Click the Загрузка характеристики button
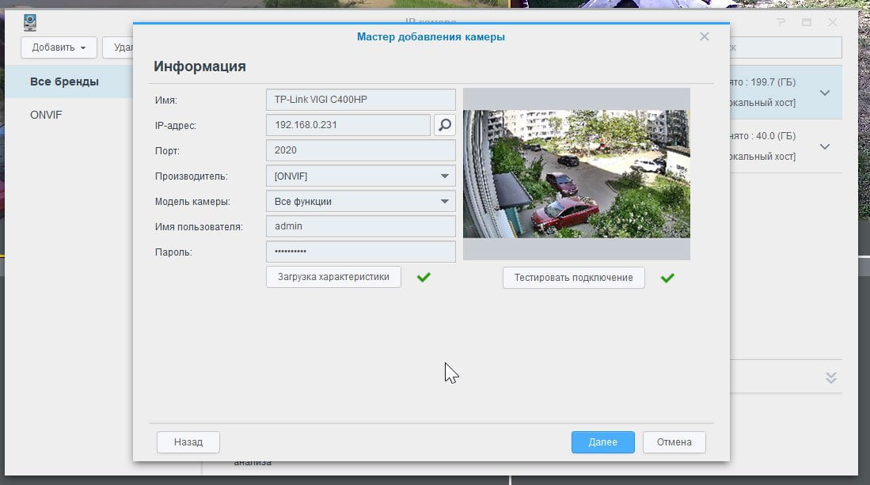The width and height of the screenshot is (870, 485). click(x=333, y=277)
